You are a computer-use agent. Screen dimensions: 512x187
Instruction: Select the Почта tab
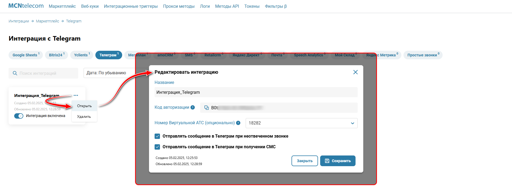tap(278, 55)
